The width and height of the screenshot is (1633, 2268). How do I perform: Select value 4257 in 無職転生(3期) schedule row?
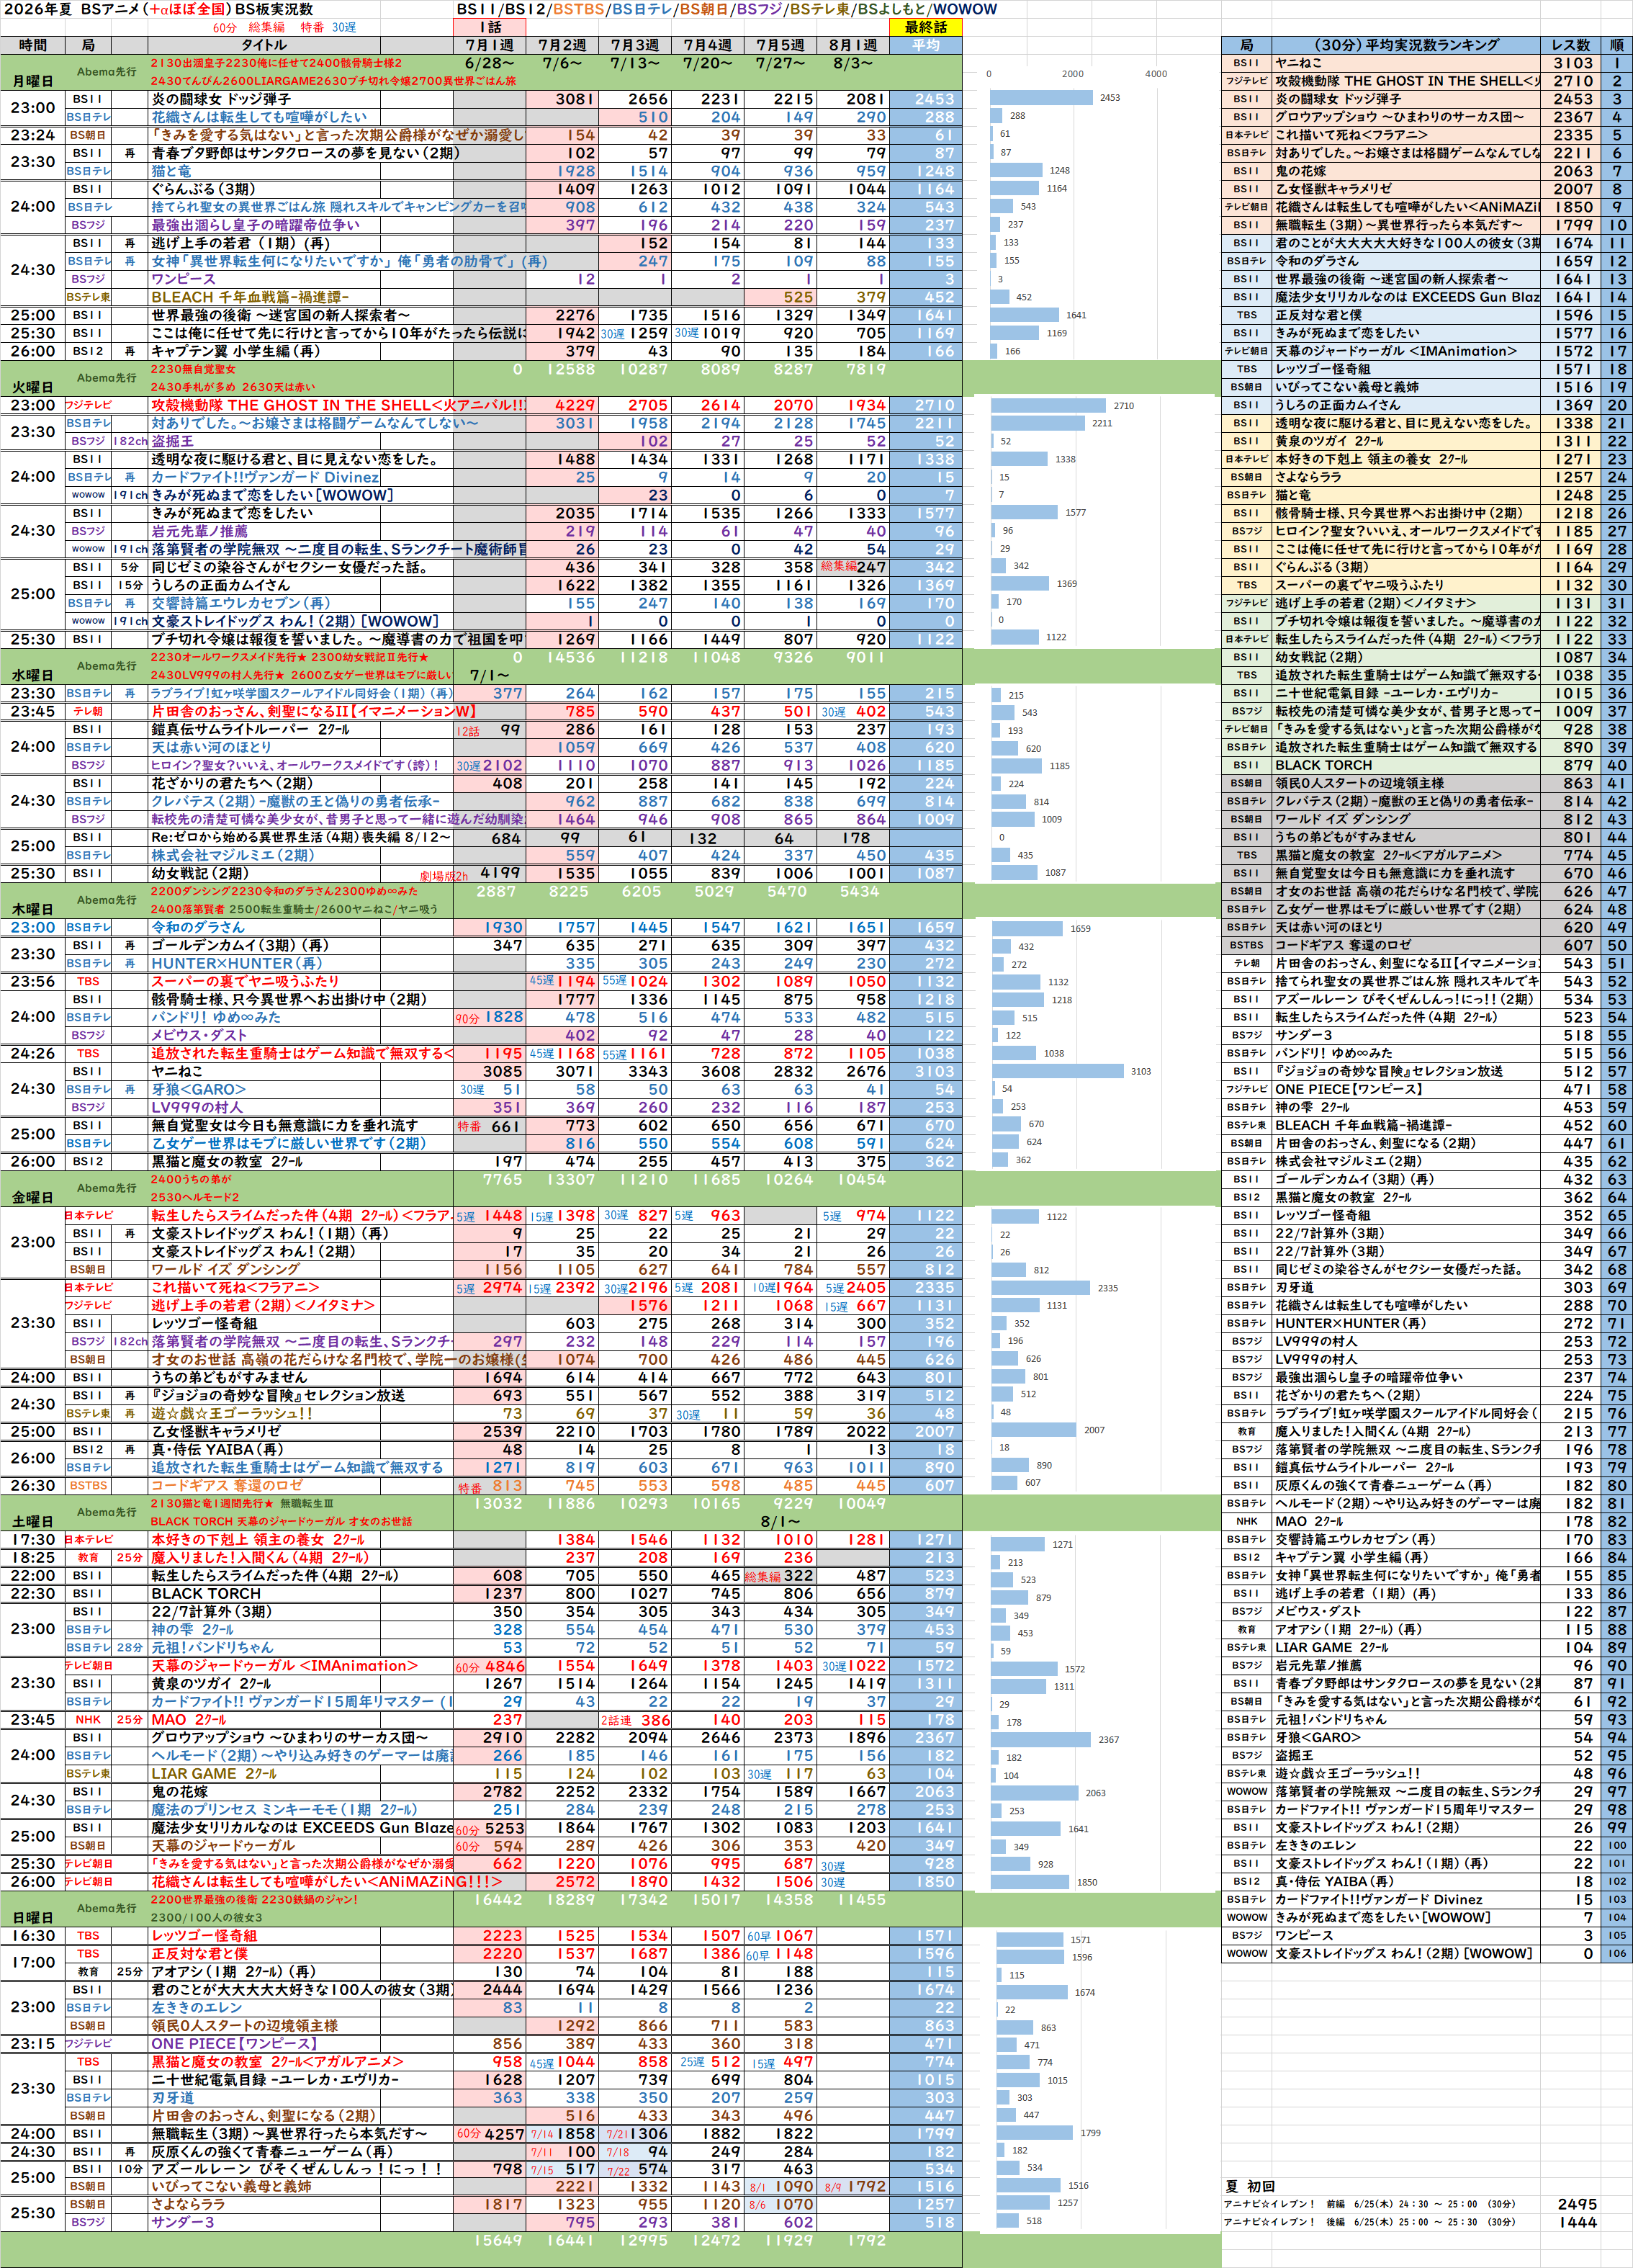[x=503, y=2133]
